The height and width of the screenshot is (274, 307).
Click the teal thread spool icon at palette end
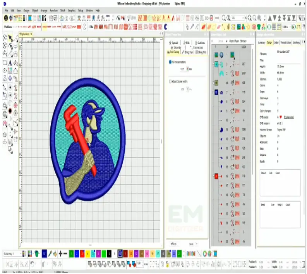pyautogui.click(x=215, y=254)
